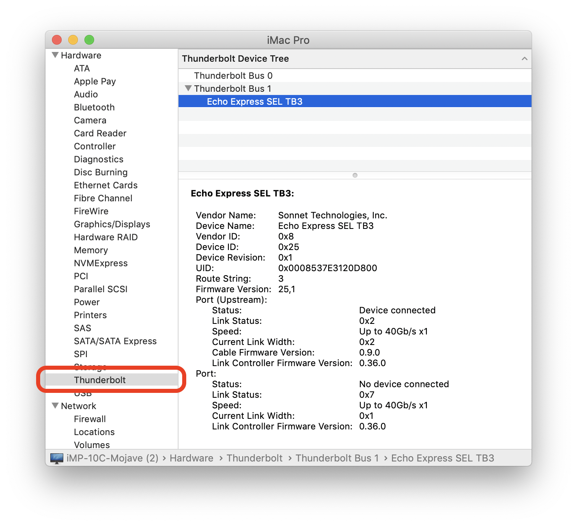577x526 pixels.
Task: Click the Cable Firmware Version 0.9.0 value
Action: tap(370, 352)
